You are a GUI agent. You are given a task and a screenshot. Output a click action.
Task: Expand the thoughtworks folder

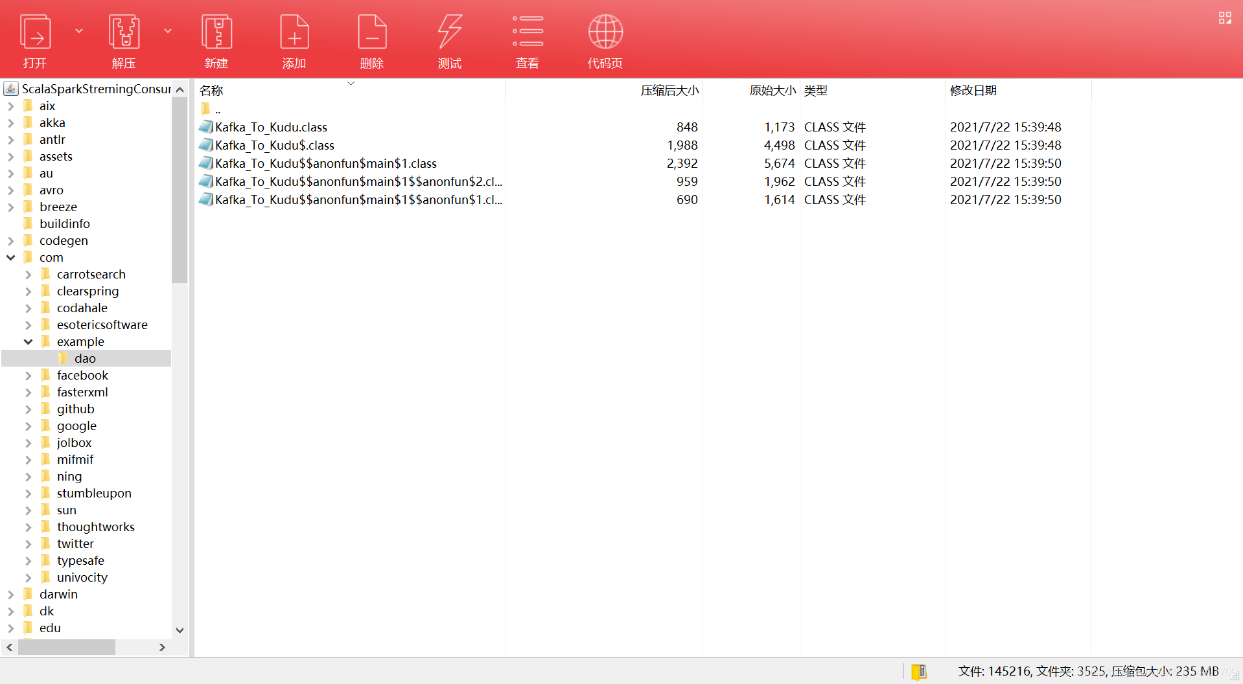pyautogui.click(x=29, y=527)
